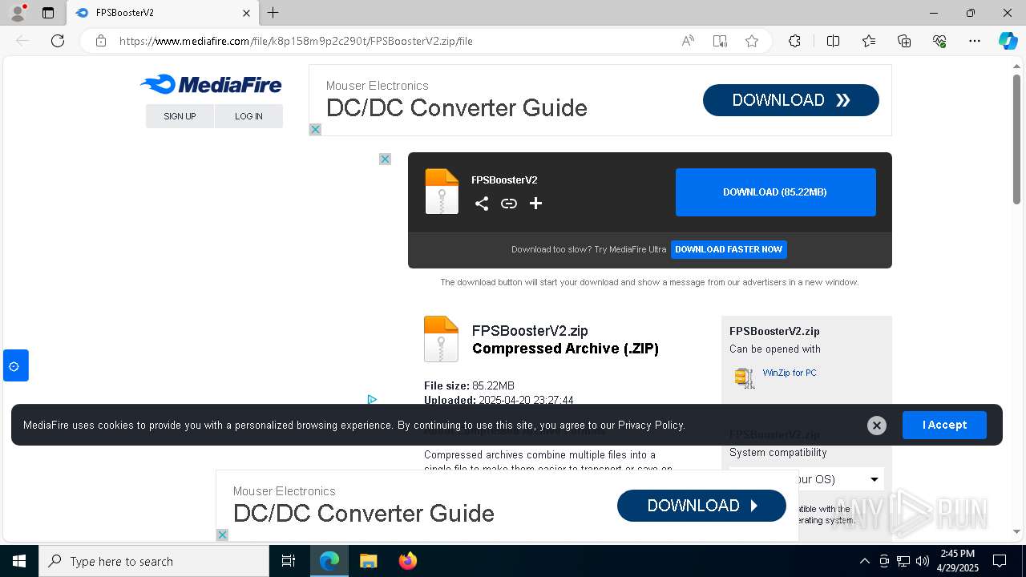
Task: Open volume control in system tray
Action: click(x=922, y=561)
